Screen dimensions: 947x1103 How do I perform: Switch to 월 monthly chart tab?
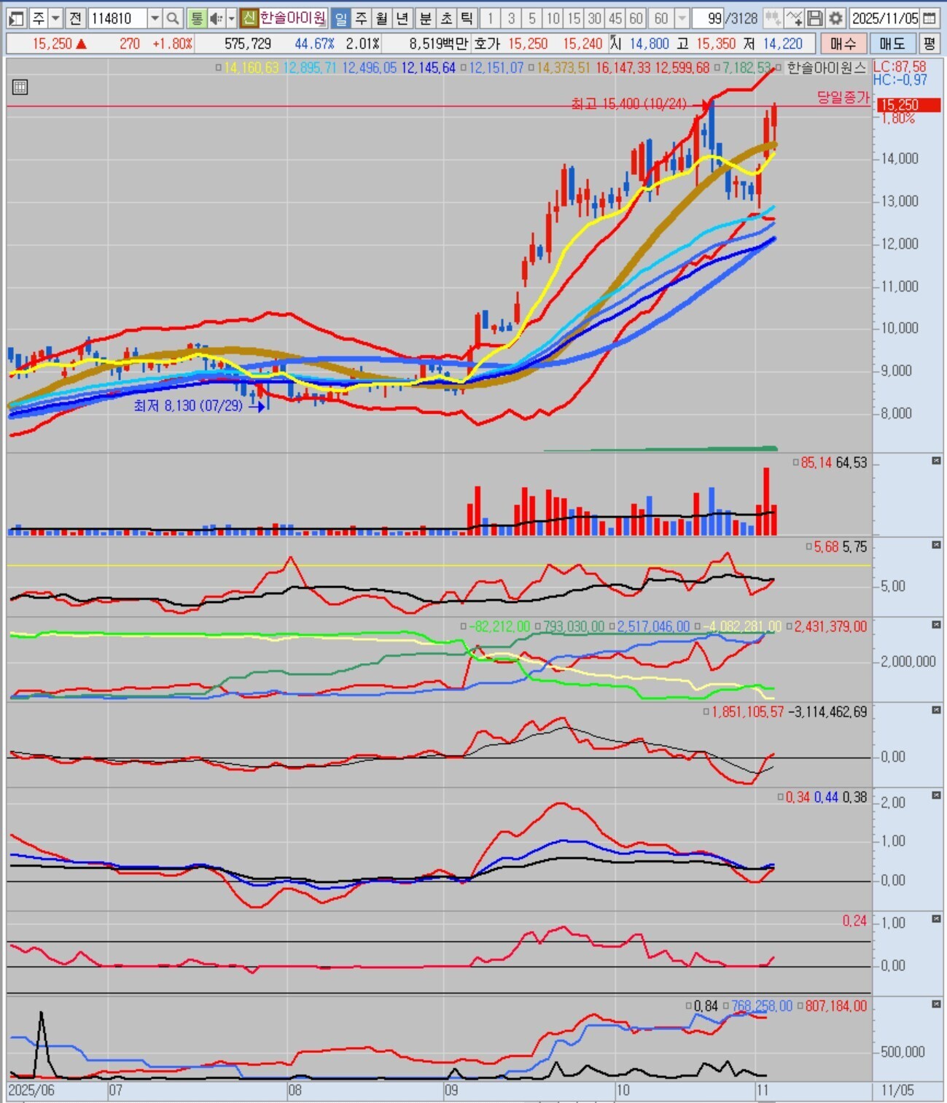382,18
